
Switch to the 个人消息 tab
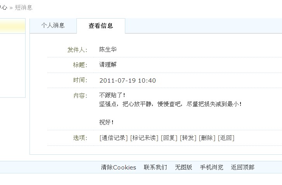tap(53, 25)
